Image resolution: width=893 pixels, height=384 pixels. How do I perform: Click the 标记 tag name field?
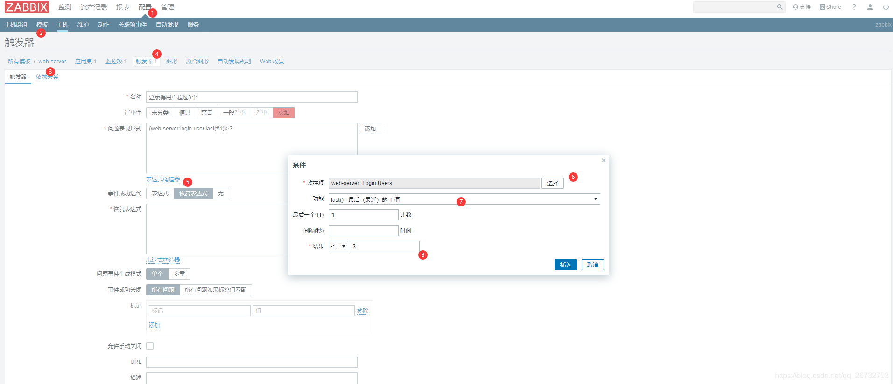200,311
